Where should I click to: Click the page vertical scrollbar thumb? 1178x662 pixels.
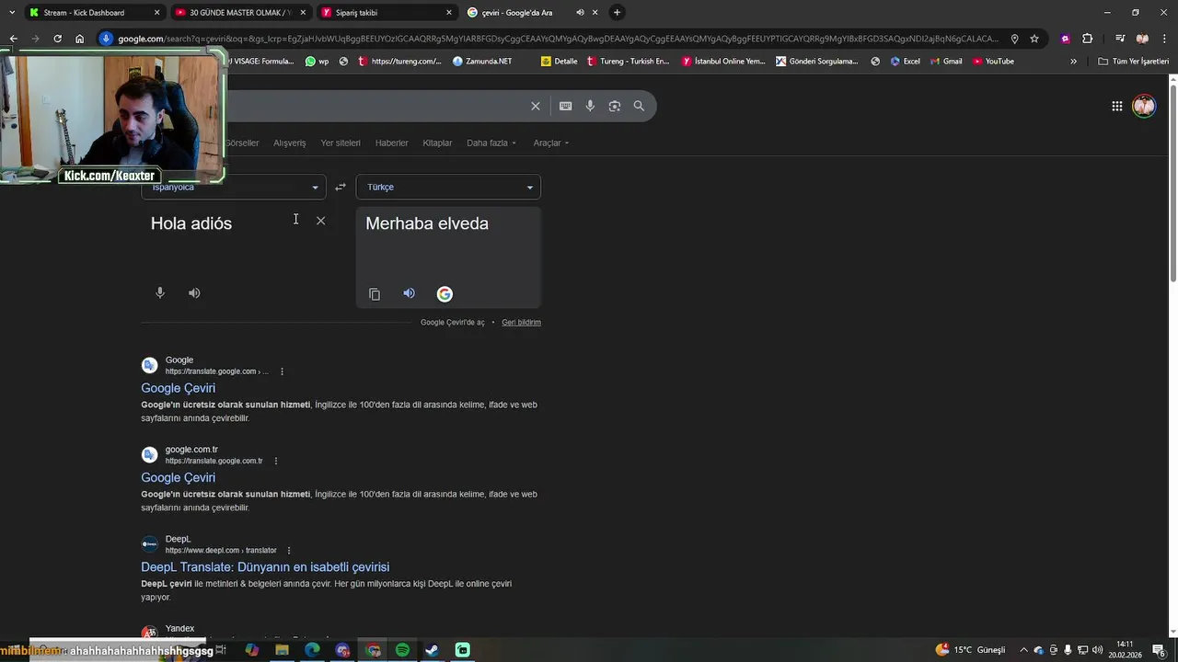[x=1172, y=184]
